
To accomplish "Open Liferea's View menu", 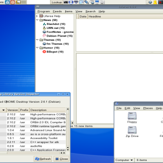I will (x=79, y=11).
